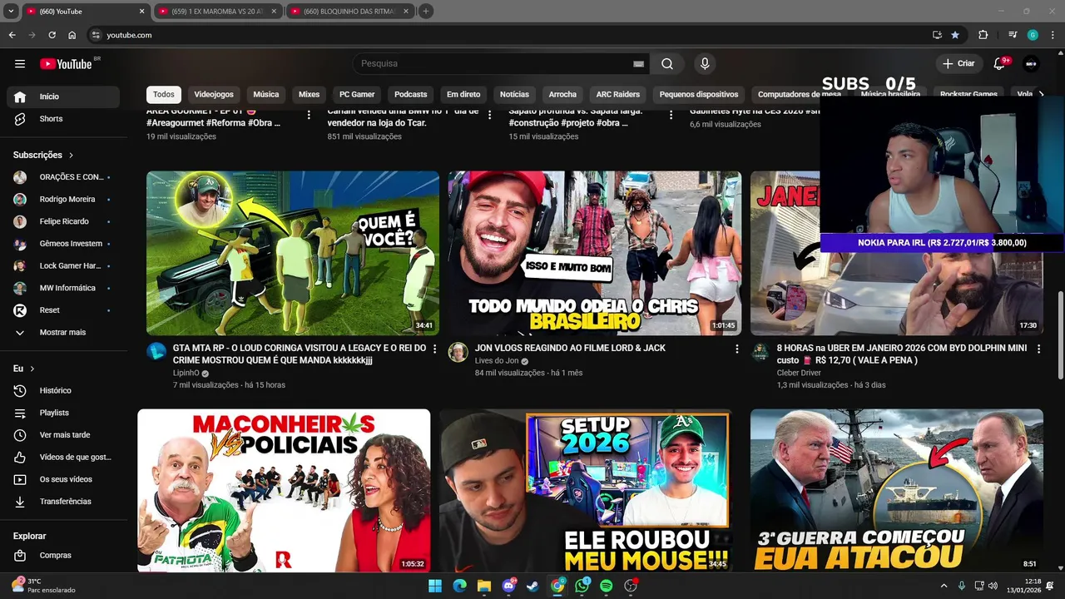The image size is (1065, 599).
Task: Open Histórico in the sidebar
Action: [x=63, y=390]
